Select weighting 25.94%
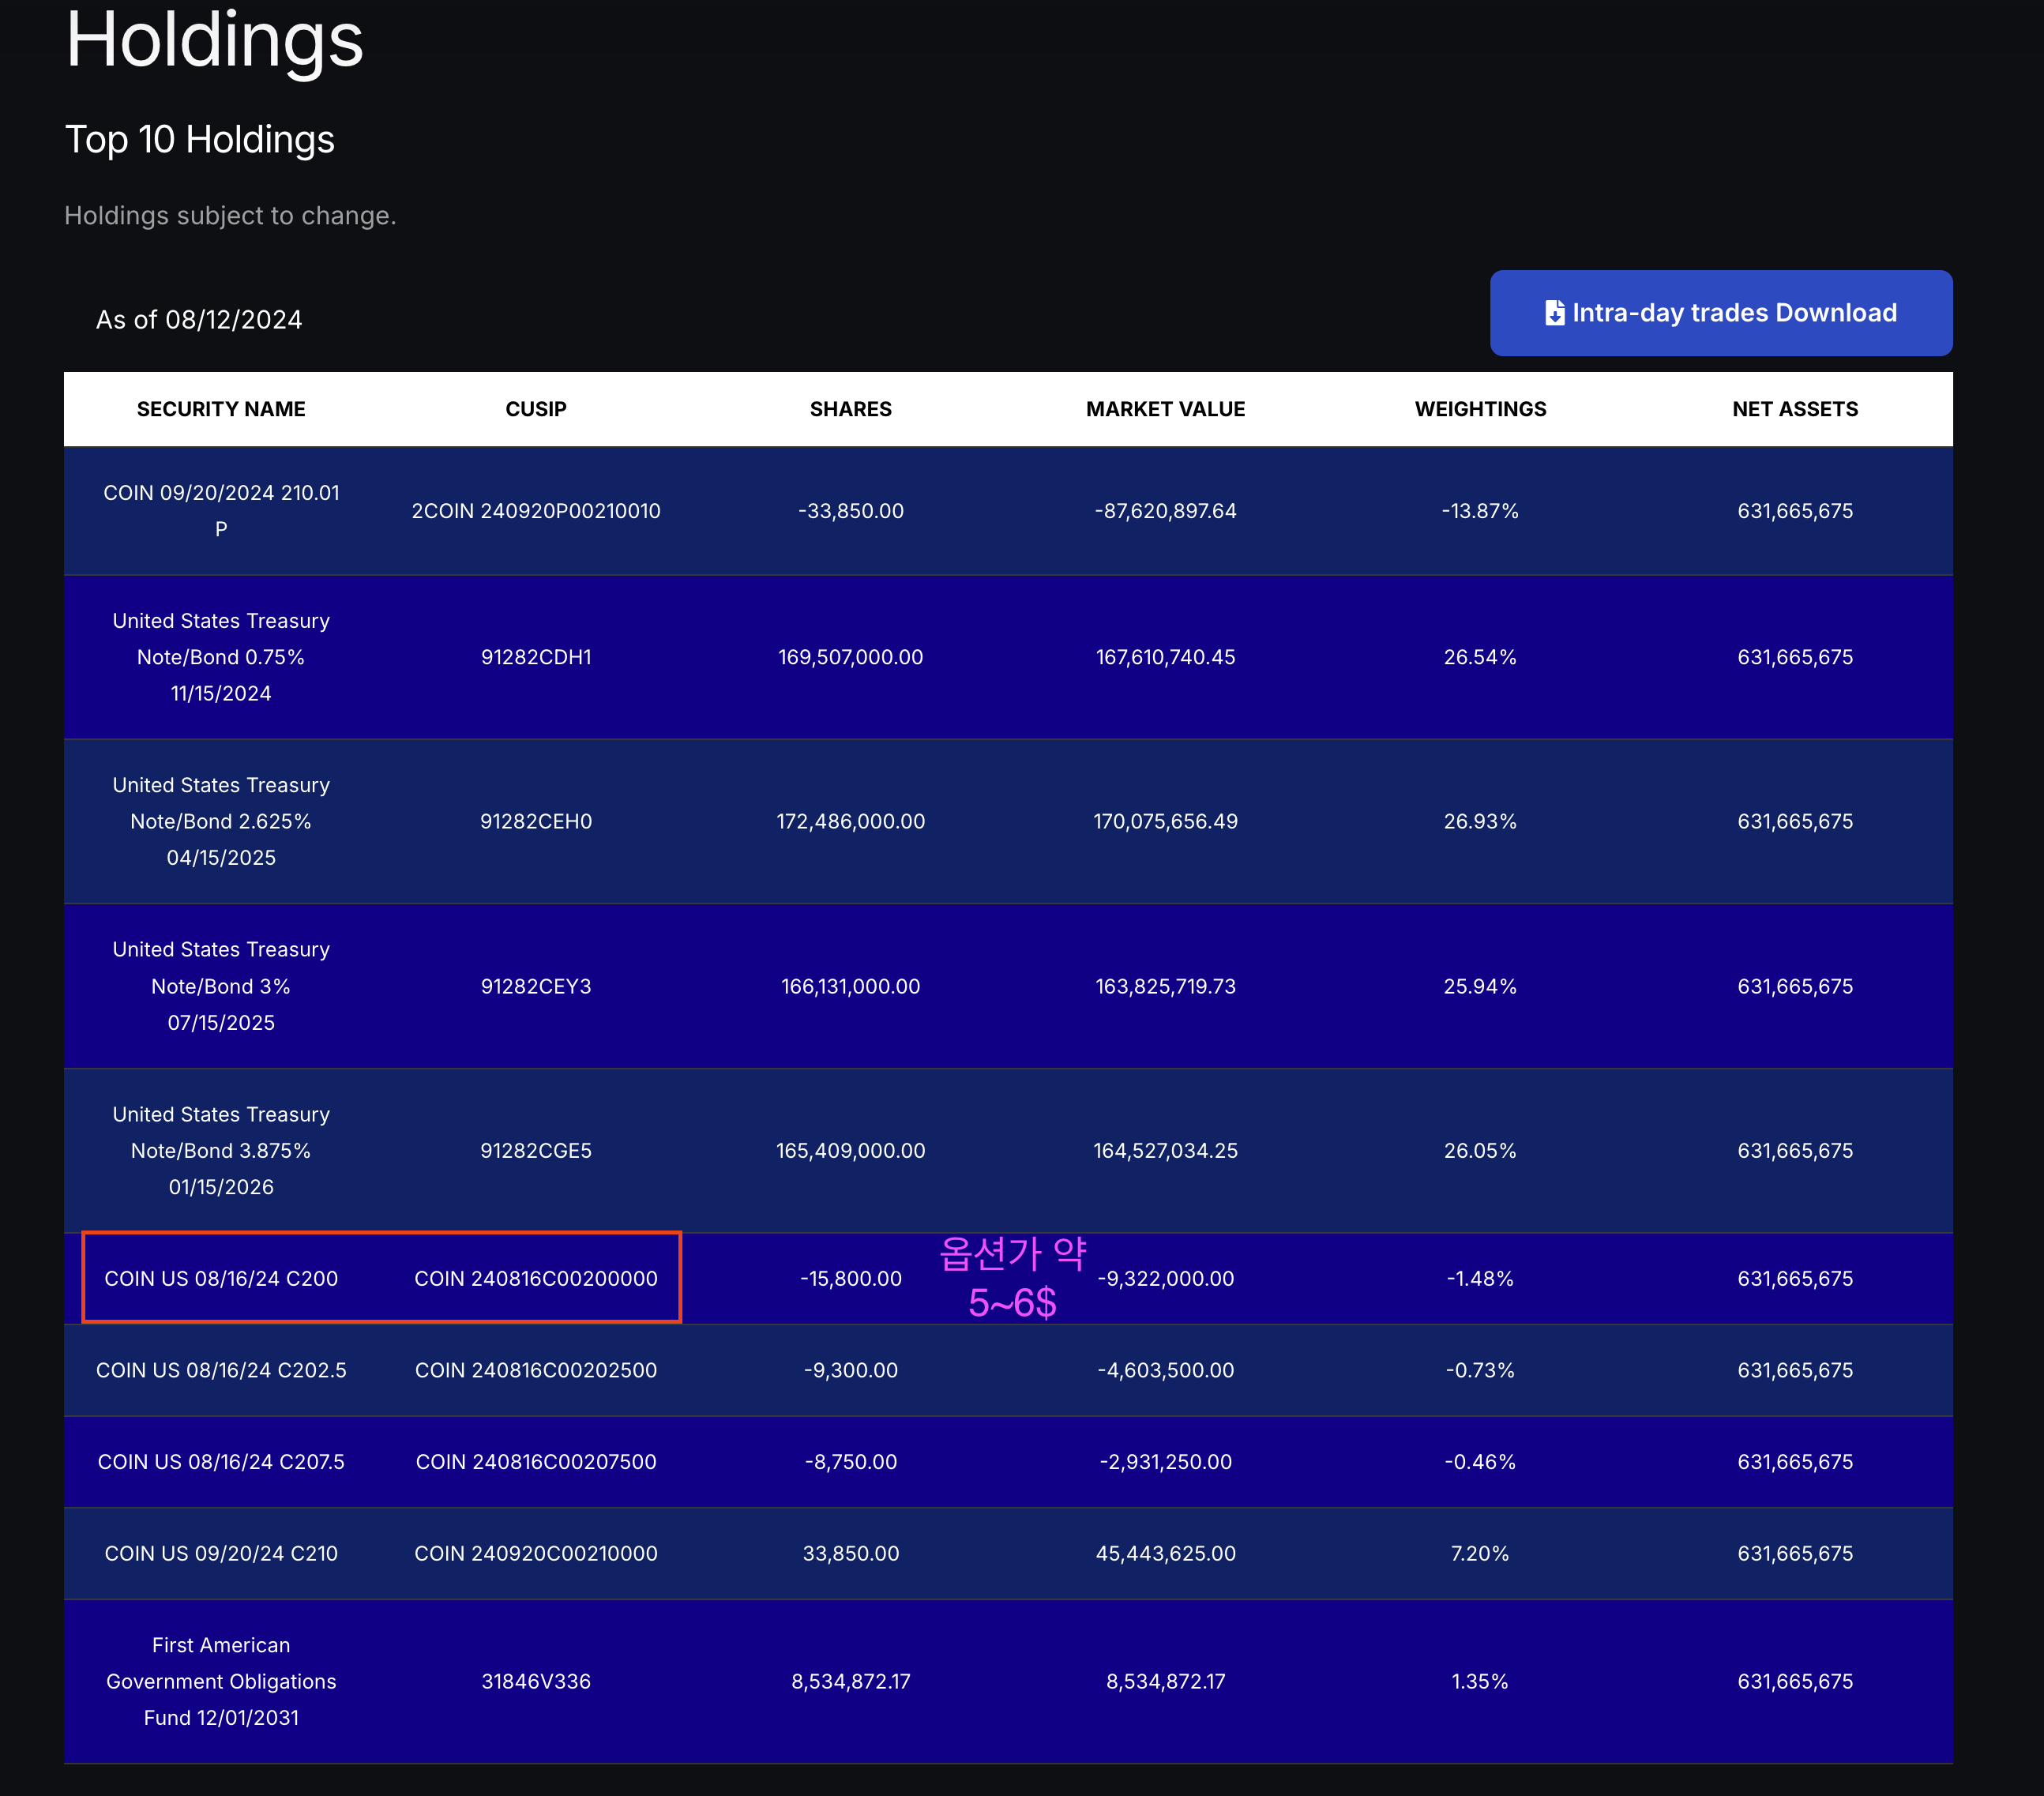This screenshot has height=1796, width=2044. coord(1480,986)
